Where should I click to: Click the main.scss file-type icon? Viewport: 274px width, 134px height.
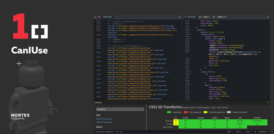185,17
